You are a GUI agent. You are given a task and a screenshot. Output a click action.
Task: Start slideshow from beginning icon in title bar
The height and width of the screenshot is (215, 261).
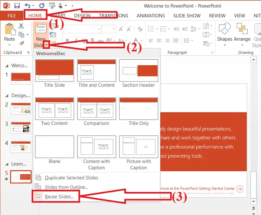point(52,6)
